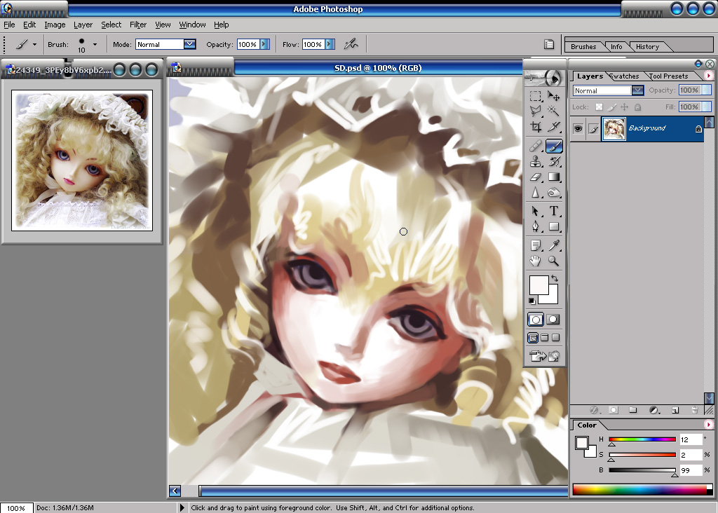The image size is (718, 513).
Task: Select the Gradient tool
Action: [554, 177]
